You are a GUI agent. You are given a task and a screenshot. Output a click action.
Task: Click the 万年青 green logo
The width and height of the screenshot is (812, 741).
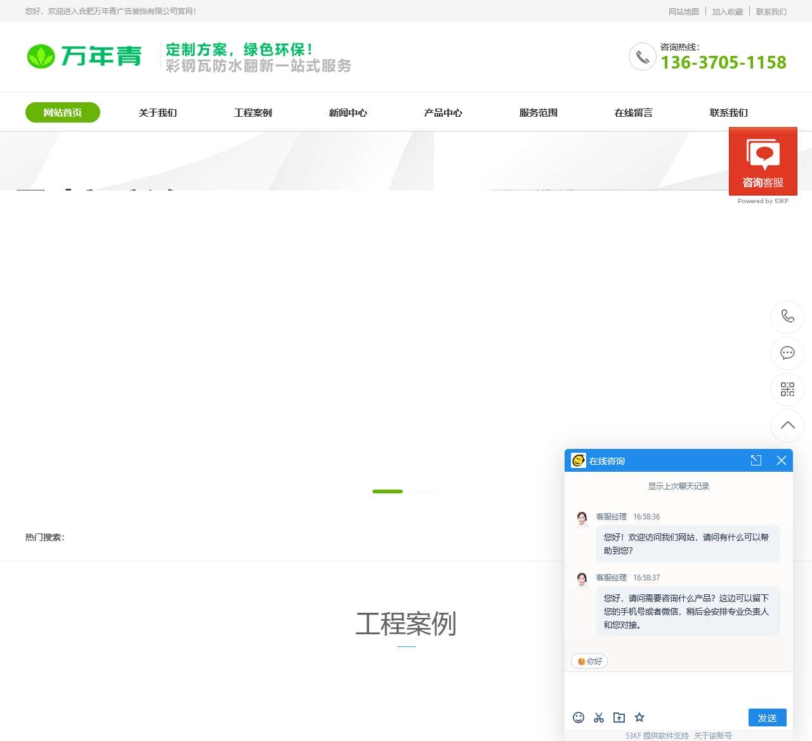pyautogui.click(x=84, y=57)
